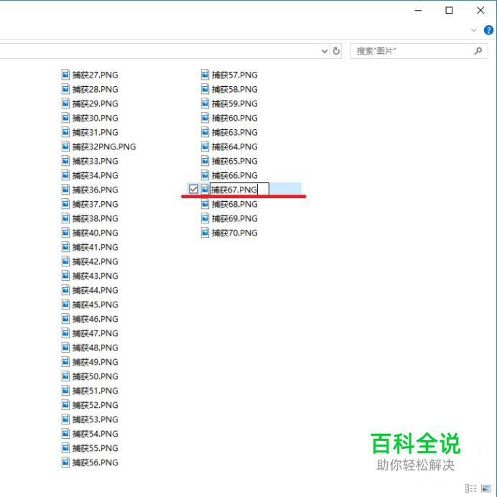The width and height of the screenshot is (497, 497).
Task: Maximize the Explorer window
Action: tap(449, 11)
